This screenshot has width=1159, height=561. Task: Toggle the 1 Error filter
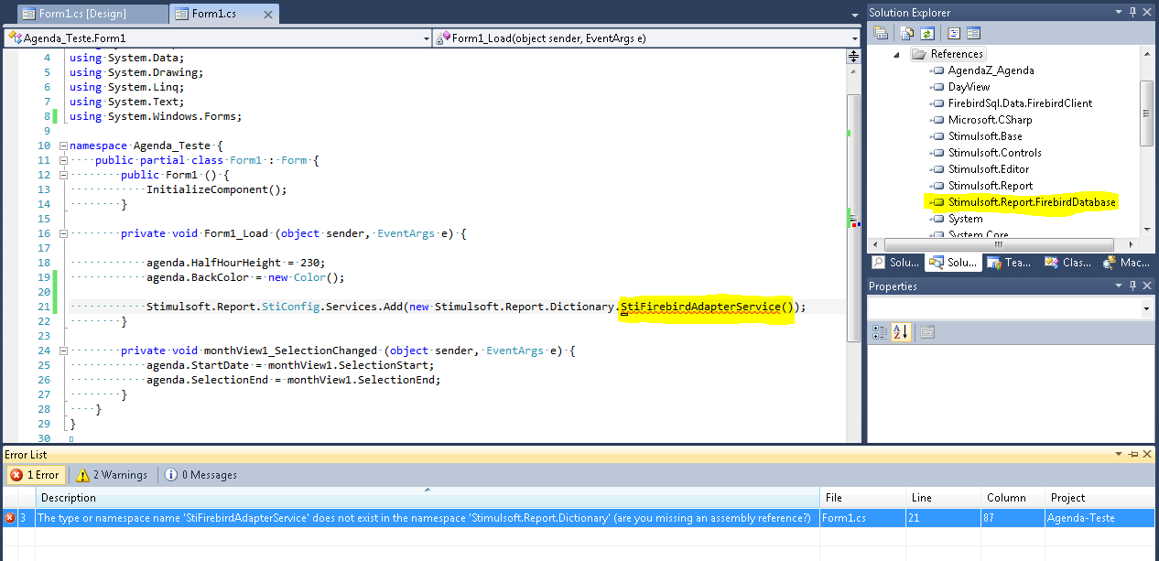click(36, 475)
